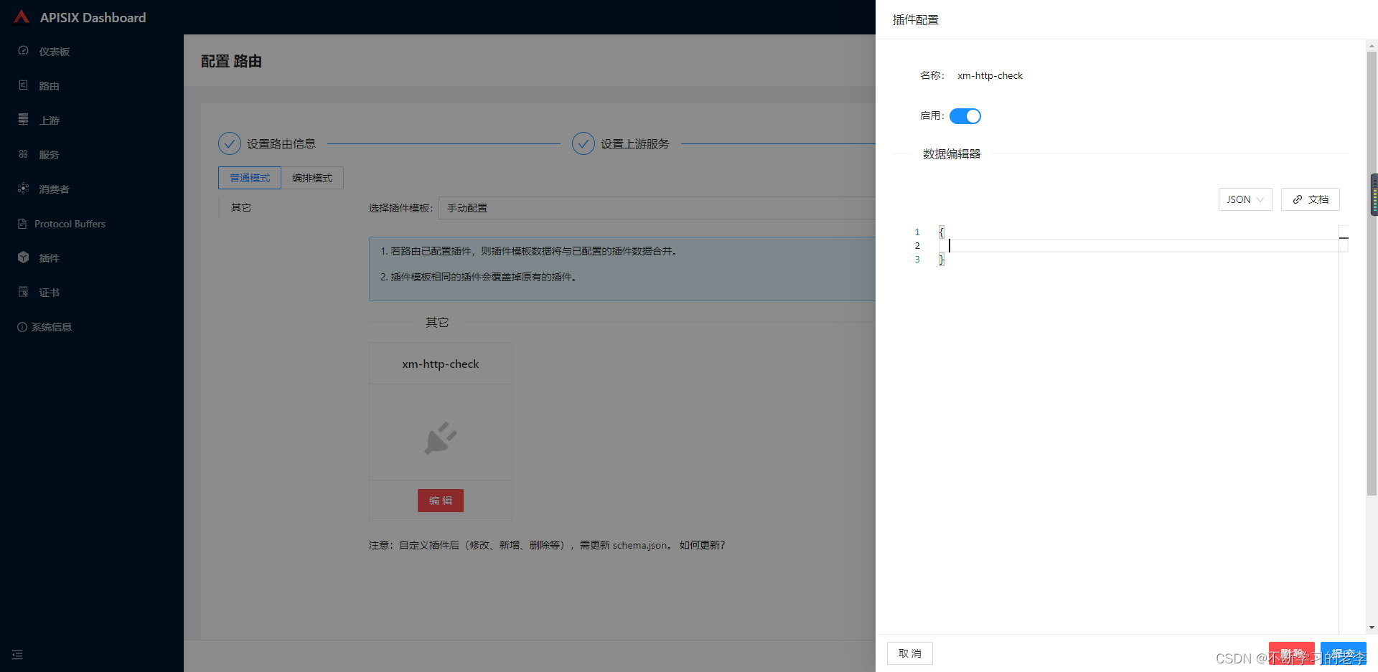Switch to 普通模式 tab
Viewport: 1378px width, 672px height.
coord(250,178)
